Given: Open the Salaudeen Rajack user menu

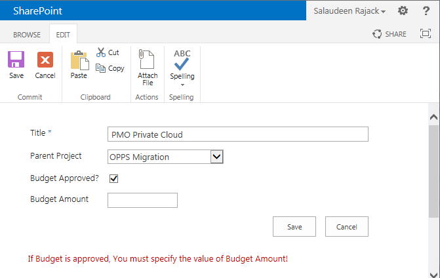Looking at the screenshot, I should (x=350, y=11).
